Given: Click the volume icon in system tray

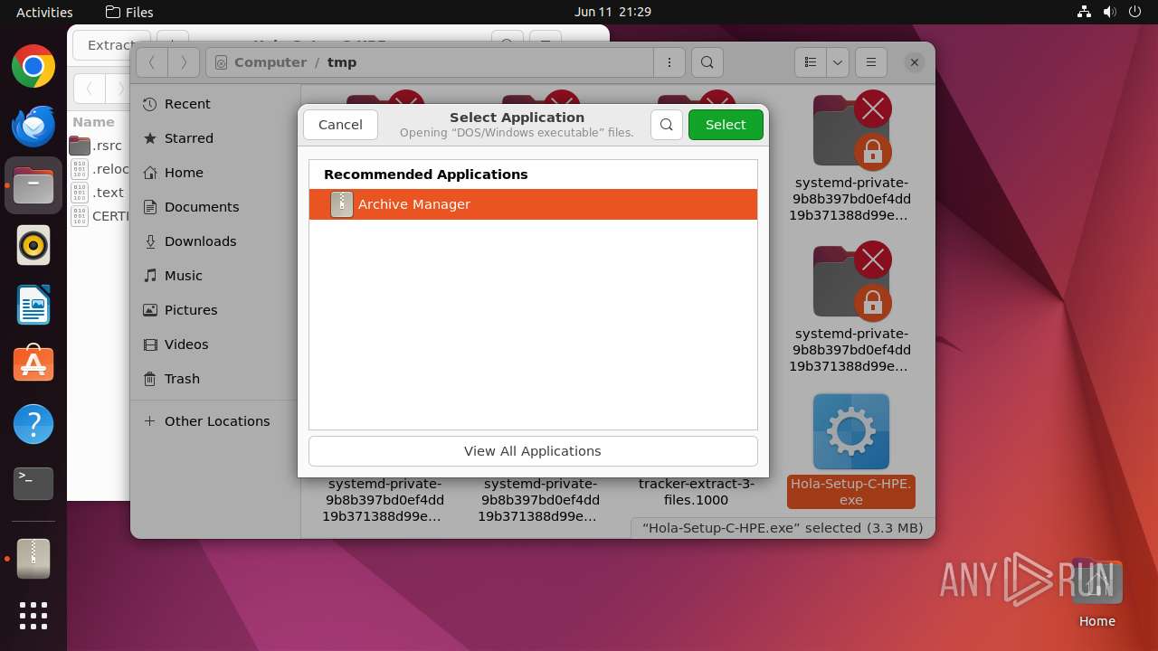Looking at the screenshot, I should pyautogui.click(x=1110, y=12).
